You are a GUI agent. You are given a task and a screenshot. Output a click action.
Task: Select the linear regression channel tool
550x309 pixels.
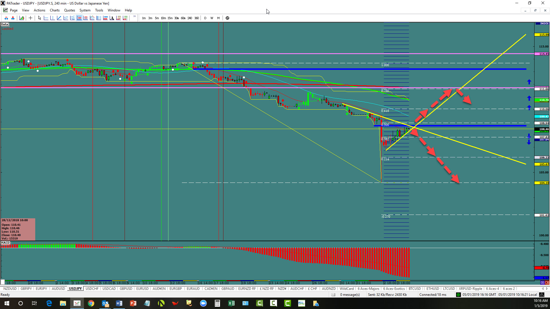[x=72, y=18]
